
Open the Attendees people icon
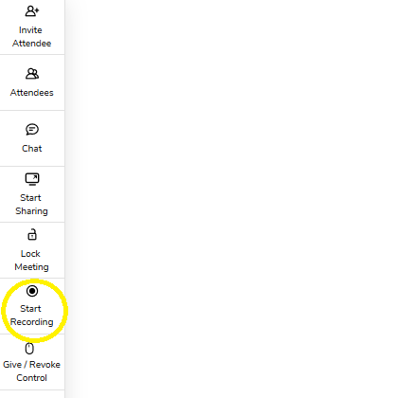(32, 74)
